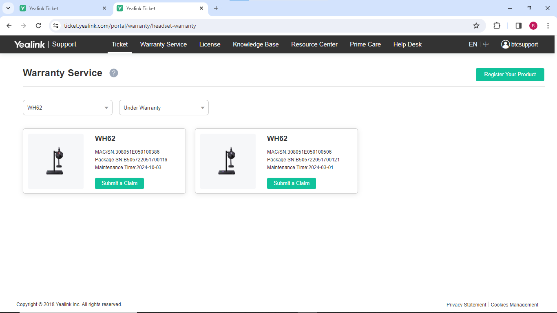Viewport: 557px width, 313px height.
Task: Reload the page
Action: [x=38, y=26]
